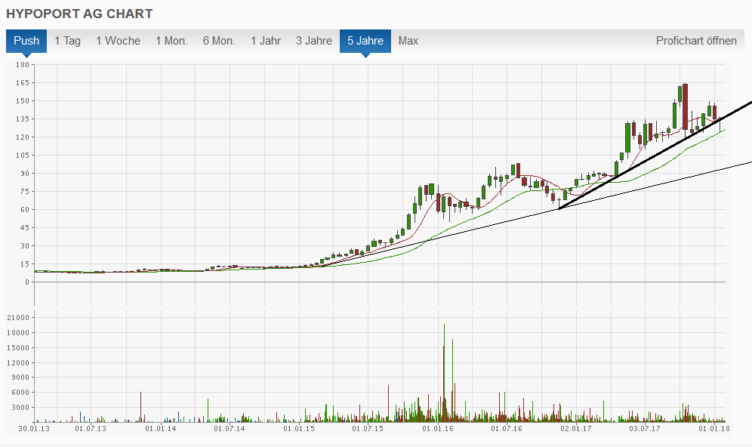
Task: Click the 135 price axis label
Action: tap(23, 119)
